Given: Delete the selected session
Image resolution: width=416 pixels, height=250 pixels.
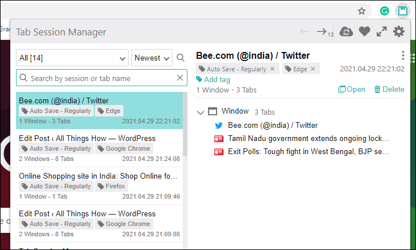Looking at the screenshot, I should [389, 90].
